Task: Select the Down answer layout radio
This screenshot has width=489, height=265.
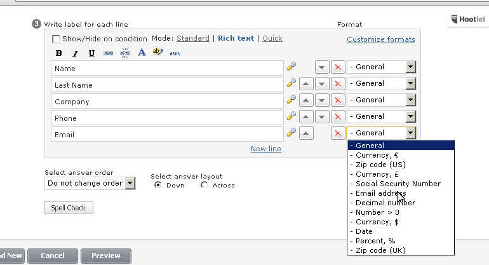Action: click(157, 185)
